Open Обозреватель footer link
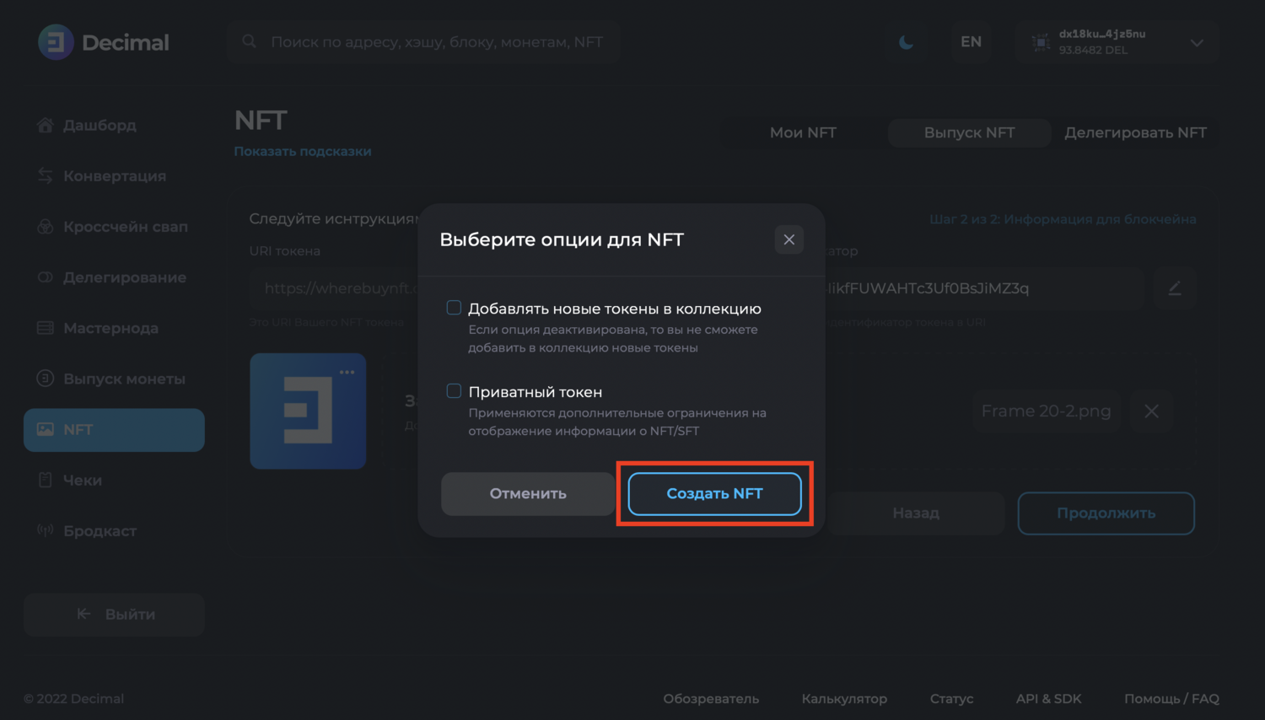This screenshot has width=1265, height=720. pyautogui.click(x=711, y=699)
